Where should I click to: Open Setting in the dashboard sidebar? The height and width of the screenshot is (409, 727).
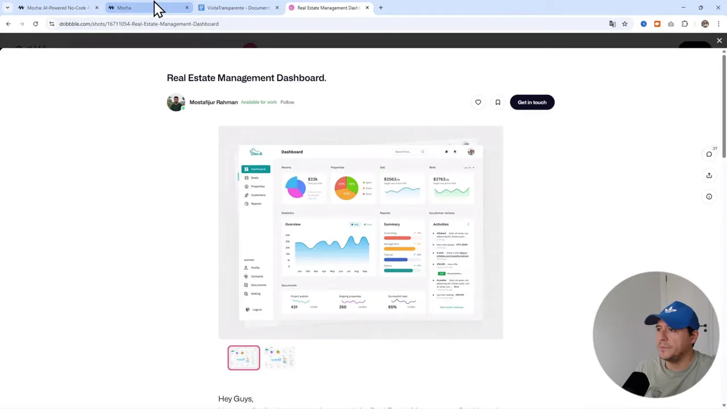(x=255, y=294)
